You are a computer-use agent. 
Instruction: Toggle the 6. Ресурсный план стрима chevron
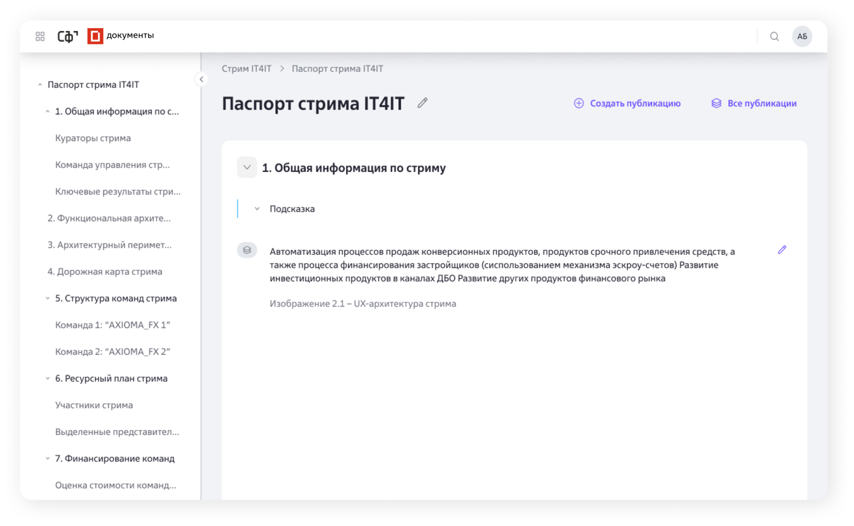pyautogui.click(x=47, y=378)
